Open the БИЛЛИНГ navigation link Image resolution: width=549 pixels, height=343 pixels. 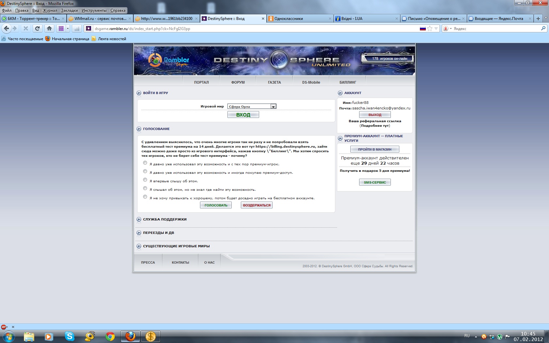[x=348, y=82]
